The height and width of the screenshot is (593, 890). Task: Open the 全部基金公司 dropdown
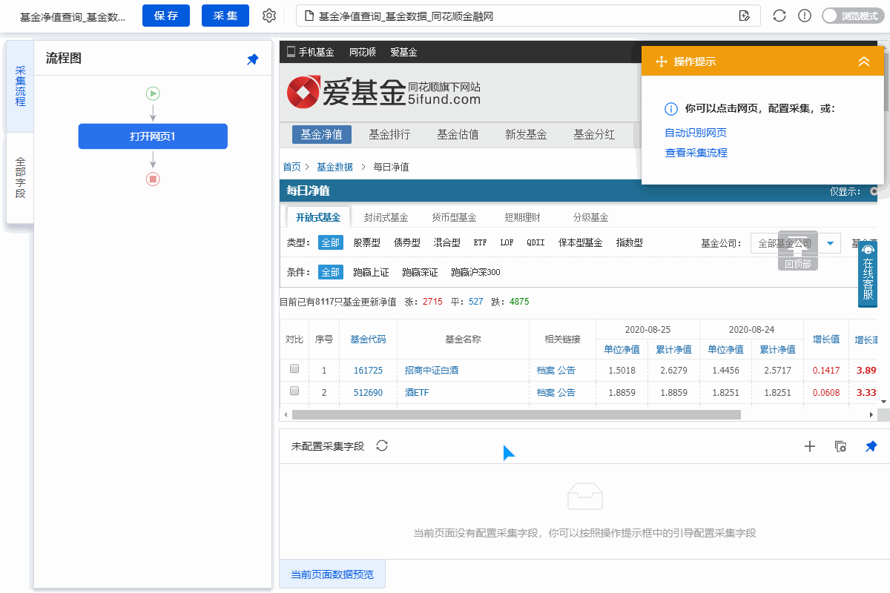point(830,243)
